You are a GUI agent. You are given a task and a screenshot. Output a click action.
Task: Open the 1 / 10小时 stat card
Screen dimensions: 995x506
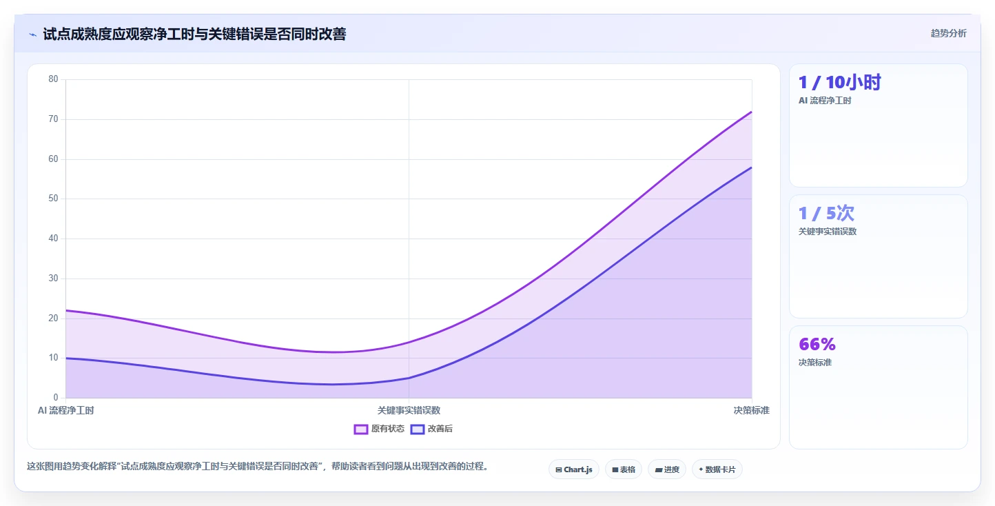879,125
